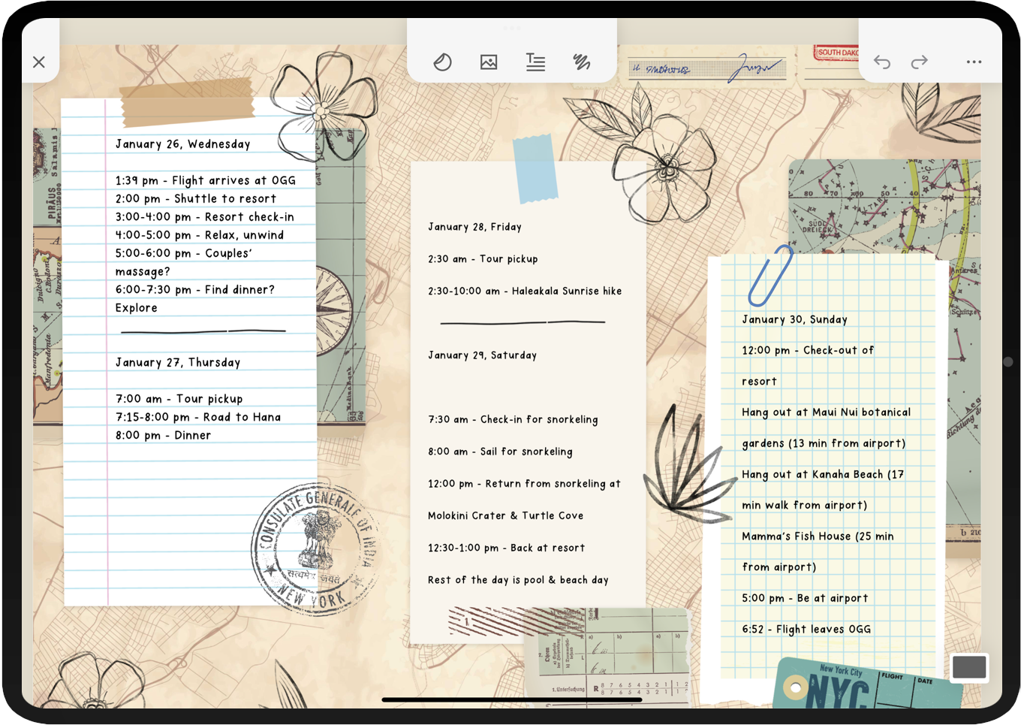Select 'Rest of the day is pool & beach day'
Screen dimensions: 1021x725
coord(518,580)
